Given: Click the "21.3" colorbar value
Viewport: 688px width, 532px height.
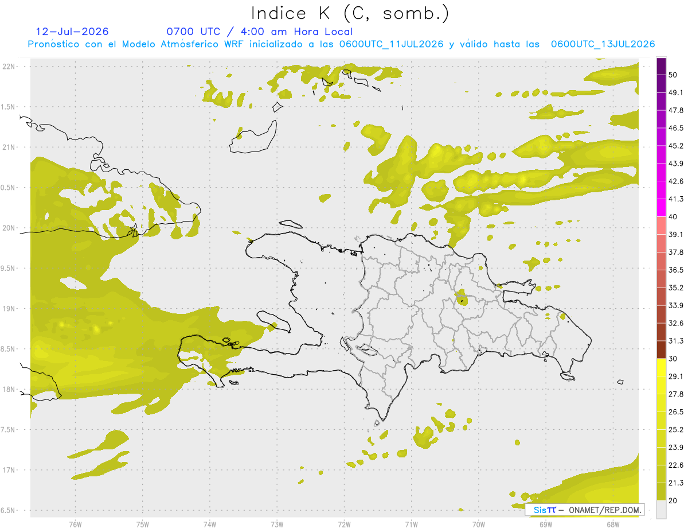Looking at the screenshot, I should click(676, 483).
